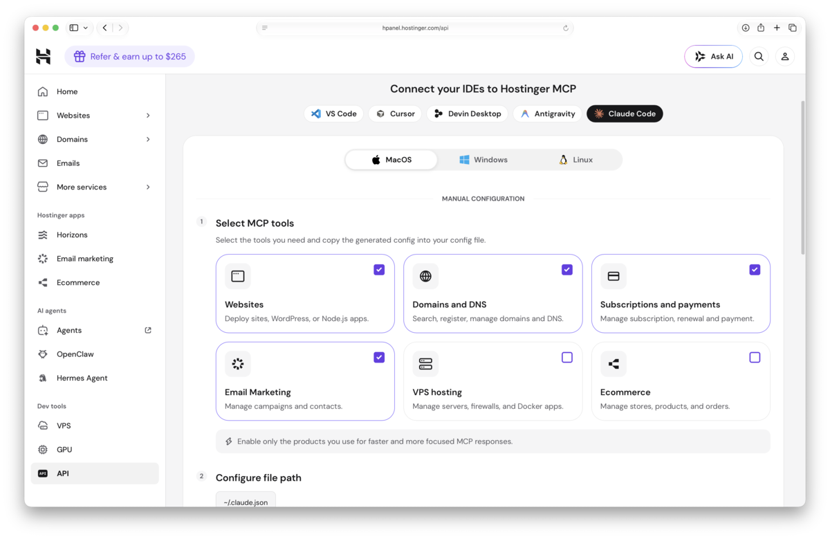Viewport: 830px width, 539px height.
Task: Click the Subscriptions credit card icon
Action: tap(614, 276)
